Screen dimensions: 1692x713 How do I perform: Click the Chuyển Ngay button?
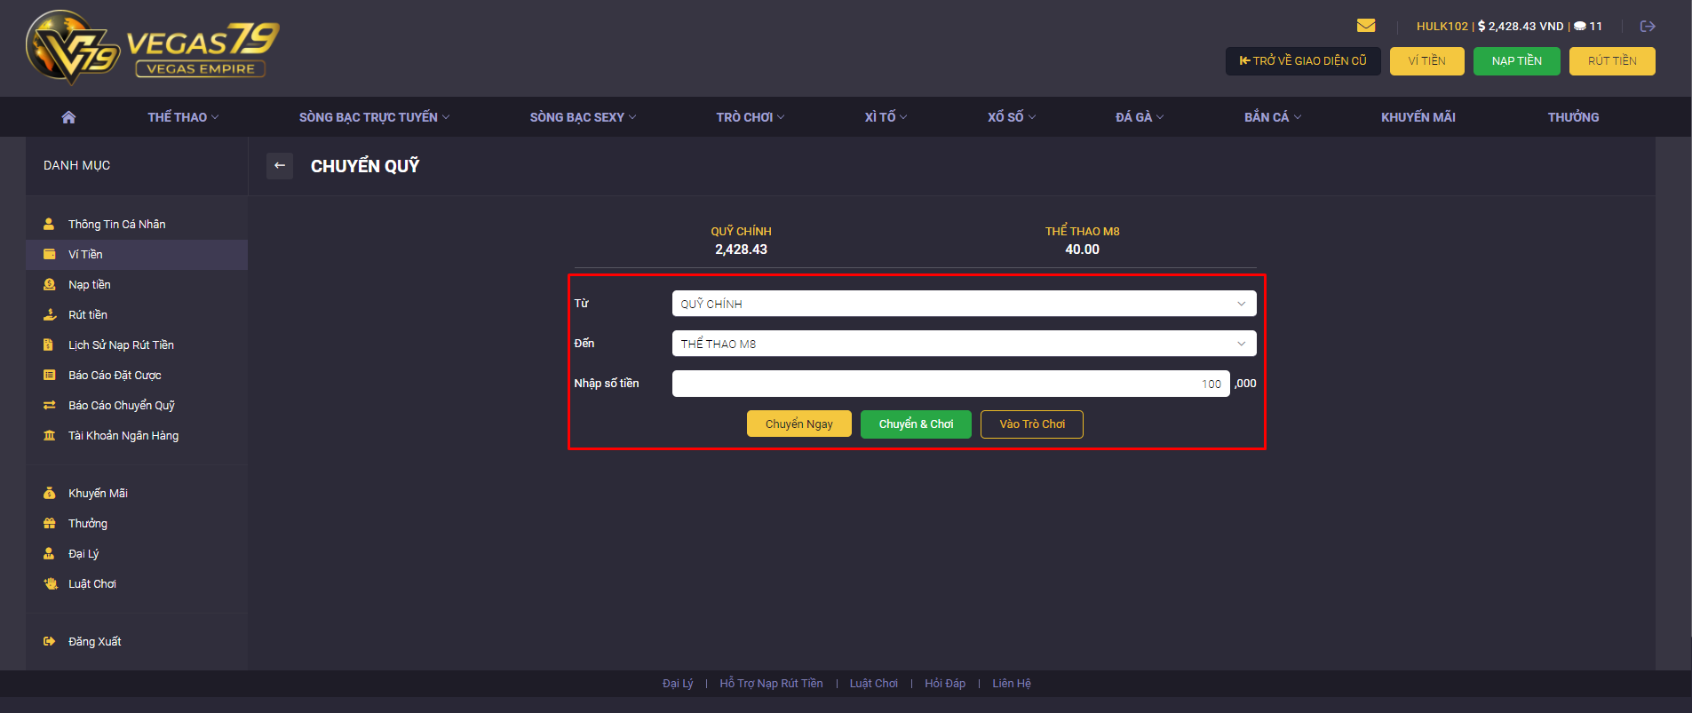click(x=798, y=424)
